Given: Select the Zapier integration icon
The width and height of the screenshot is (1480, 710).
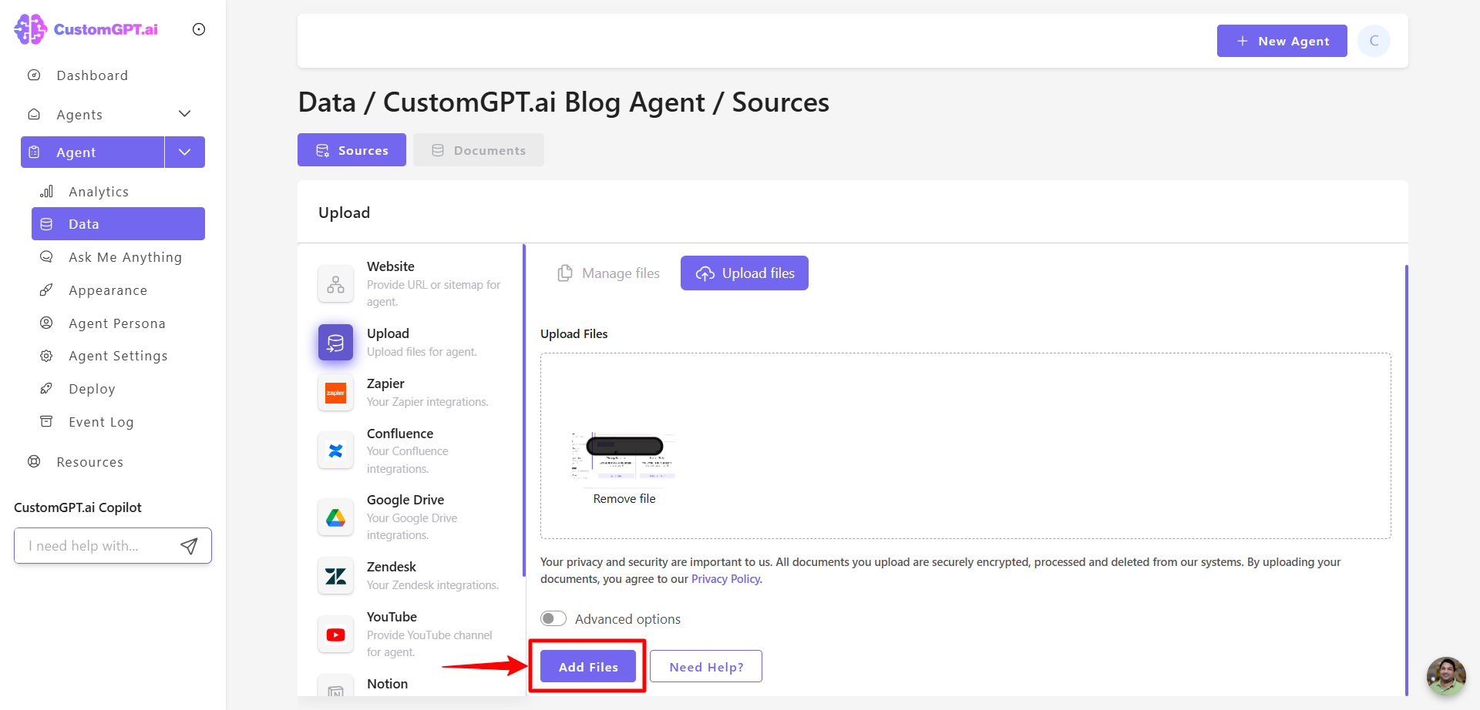Looking at the screenshot, I should tap(335, 393).
